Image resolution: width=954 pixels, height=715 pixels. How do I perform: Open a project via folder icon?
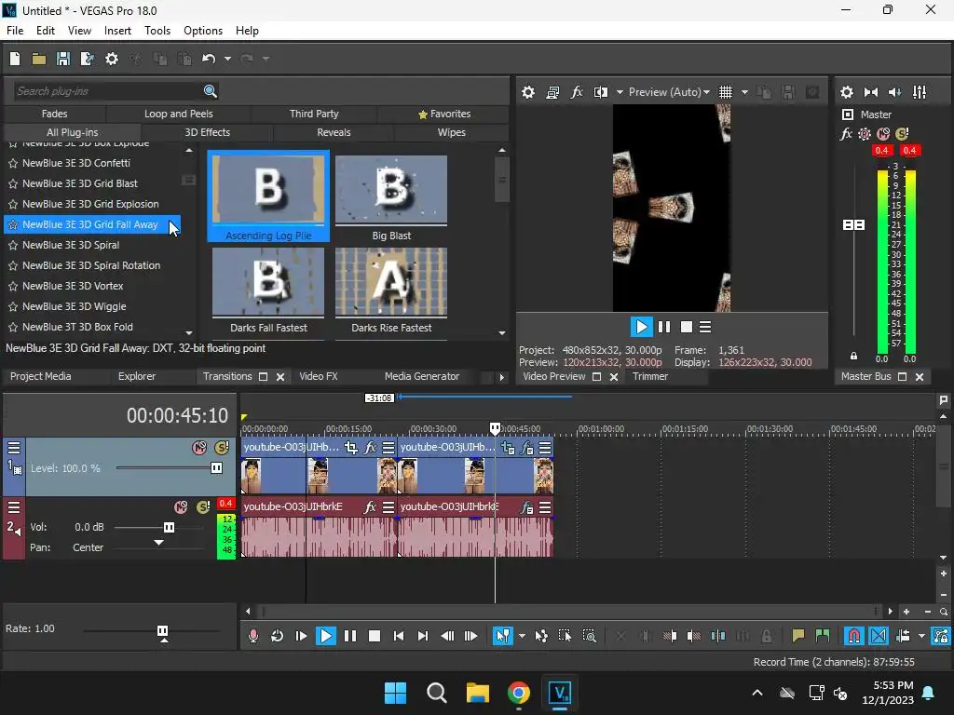coord(39,59)
